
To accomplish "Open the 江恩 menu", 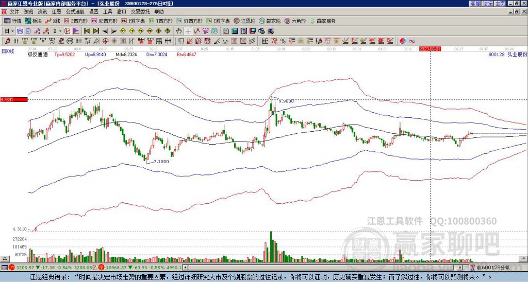I will point(56,12).
